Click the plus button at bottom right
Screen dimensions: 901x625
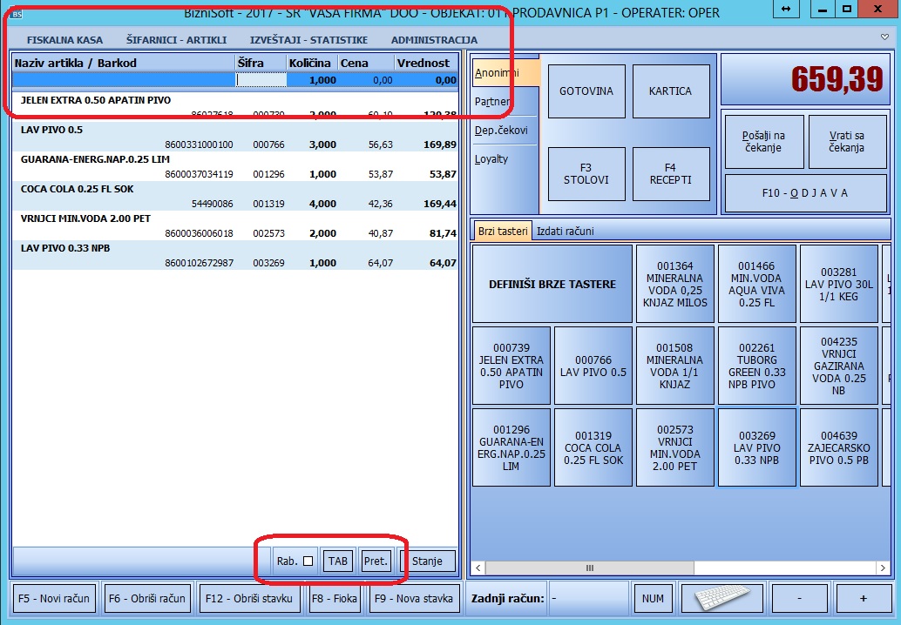[863, 599]
